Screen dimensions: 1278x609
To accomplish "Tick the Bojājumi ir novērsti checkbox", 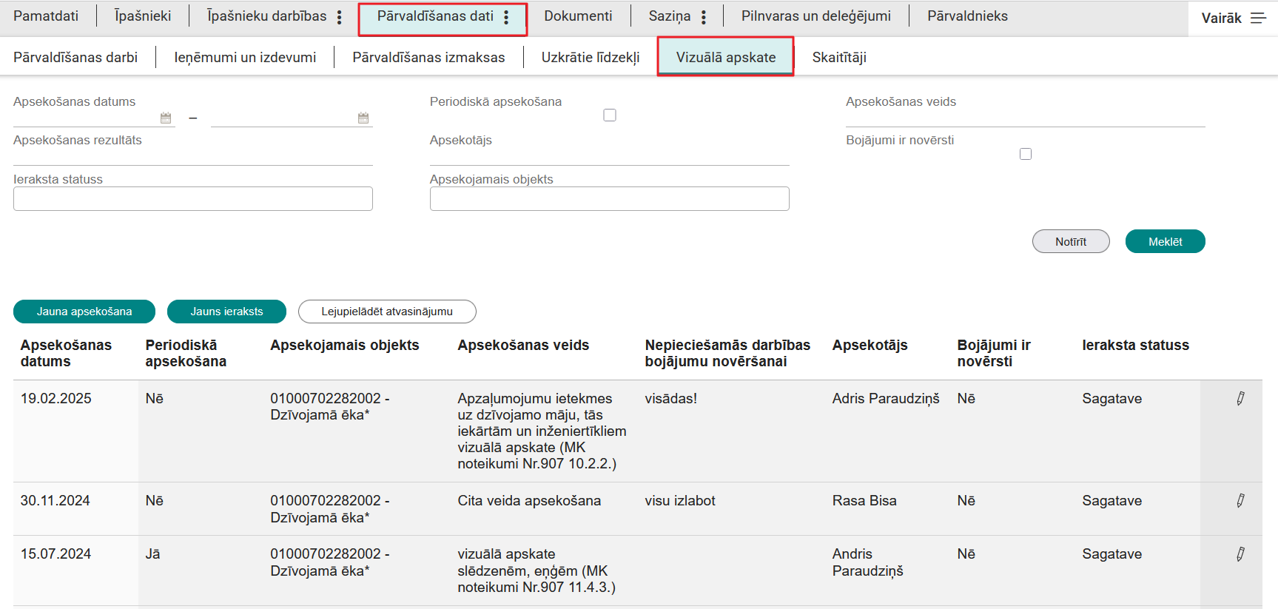I will [x=1026, y=154].
